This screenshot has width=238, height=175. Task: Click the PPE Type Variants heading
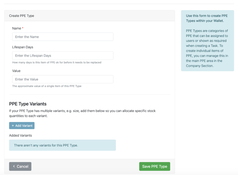pos(28,104)
